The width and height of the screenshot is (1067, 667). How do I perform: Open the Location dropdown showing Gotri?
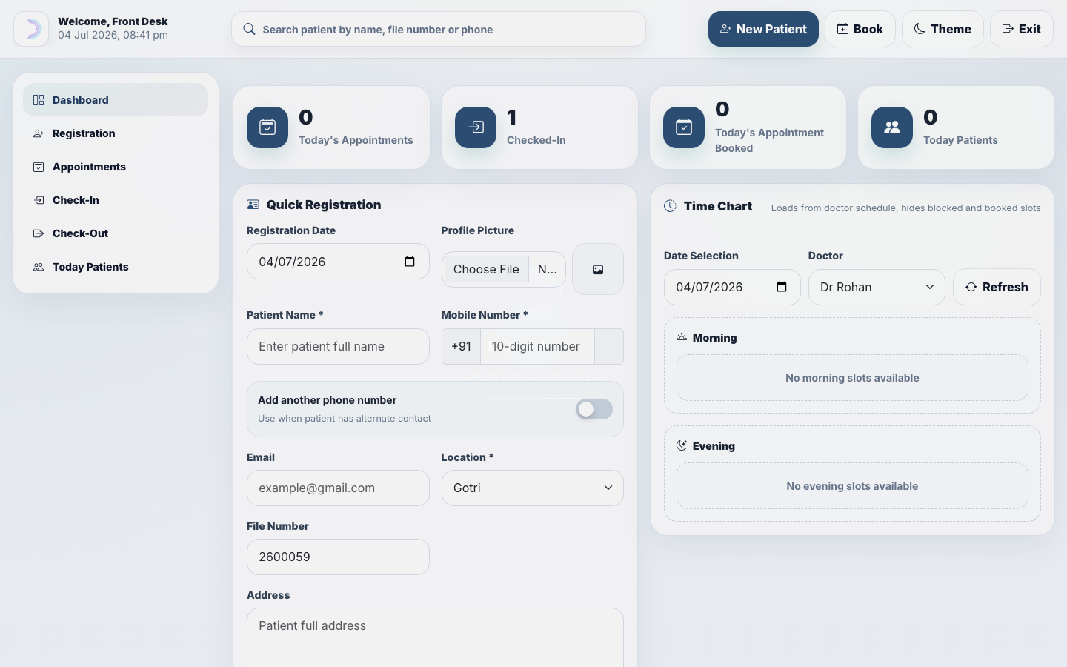[x=532, y=488]
